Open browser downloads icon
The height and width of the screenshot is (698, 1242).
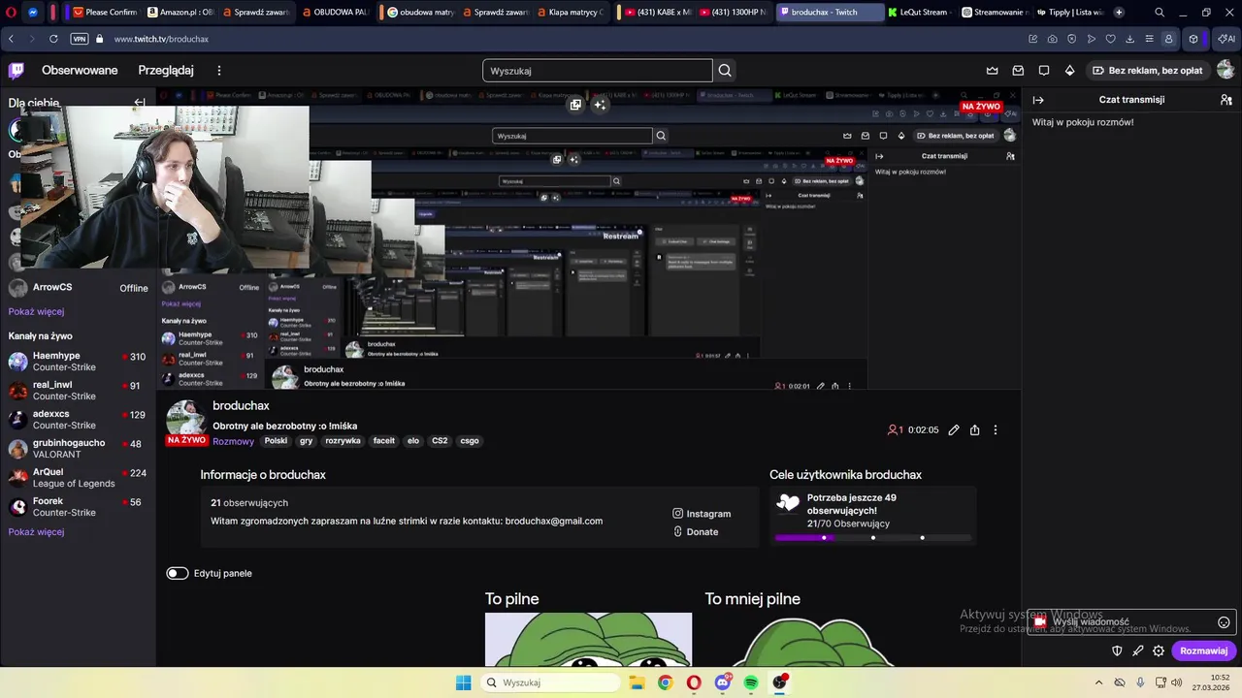tap(1129, 39)
